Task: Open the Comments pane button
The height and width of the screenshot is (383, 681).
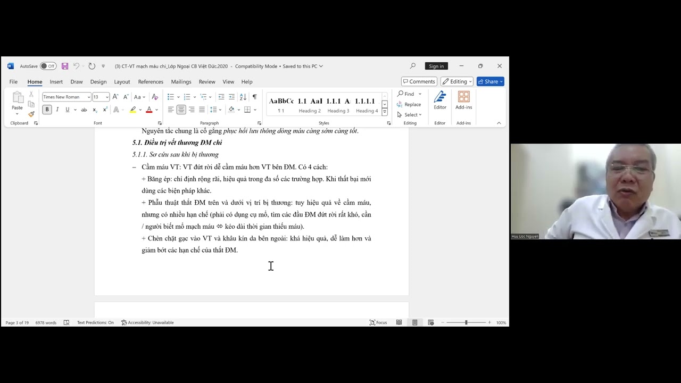Action: point(419,81)
